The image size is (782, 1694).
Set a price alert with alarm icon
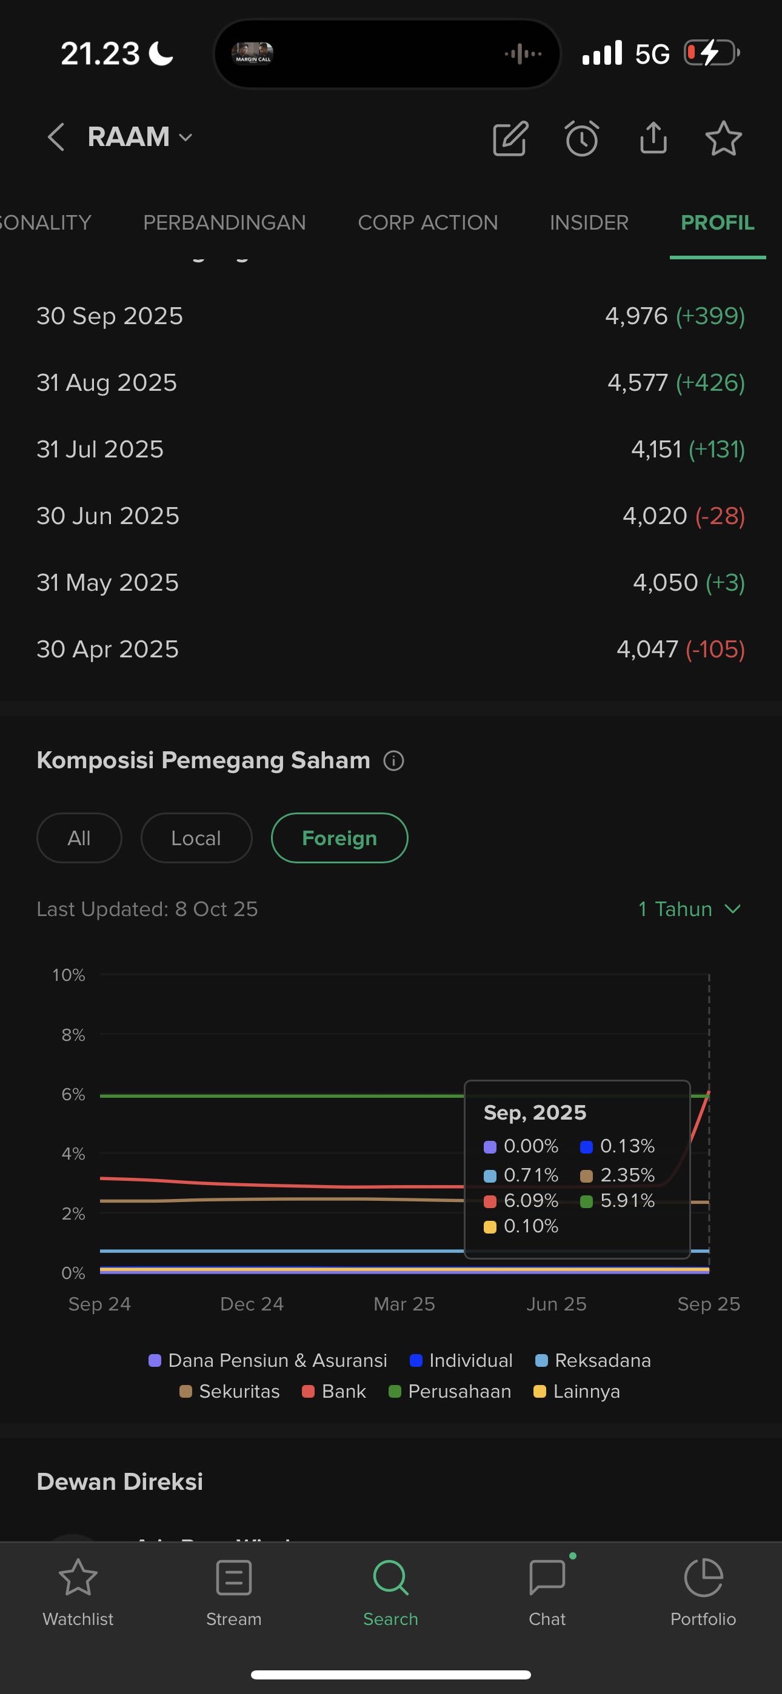(582, 138)
